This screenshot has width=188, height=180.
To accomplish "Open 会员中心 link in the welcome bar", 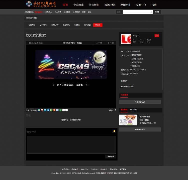I will click(x=49, y=12).
